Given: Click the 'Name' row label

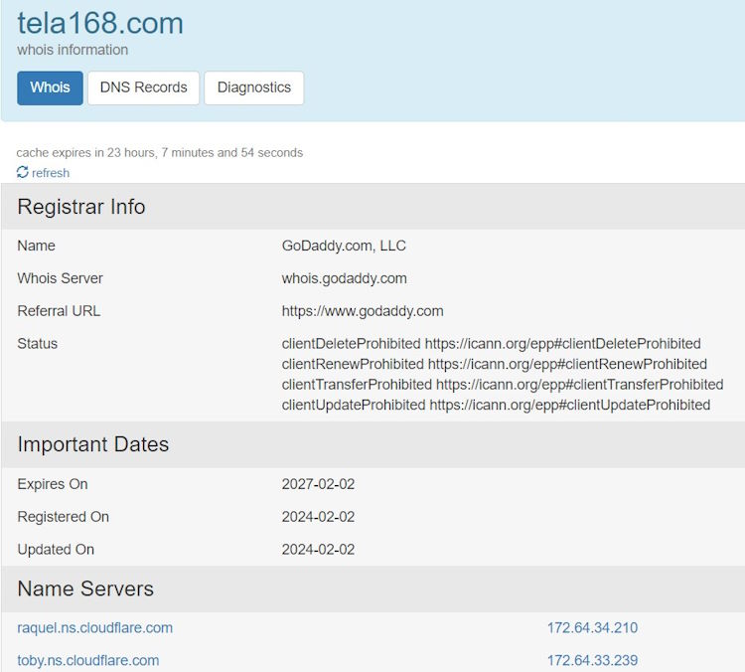Looking at the screenshot, I should 36,246.
